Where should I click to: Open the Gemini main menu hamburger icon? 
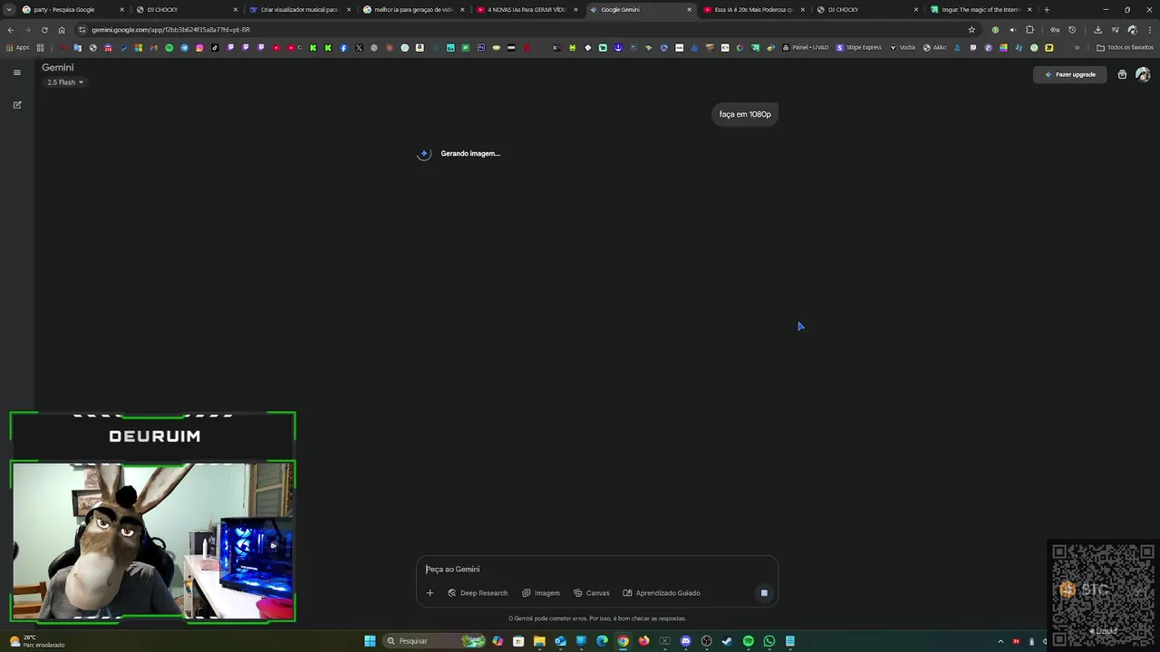coord(16,72)
